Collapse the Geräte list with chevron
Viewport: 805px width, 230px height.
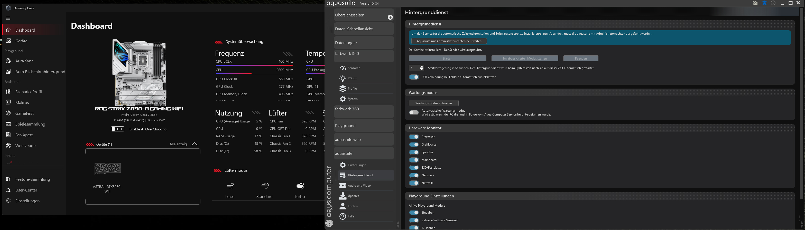(x=195, y=144)
